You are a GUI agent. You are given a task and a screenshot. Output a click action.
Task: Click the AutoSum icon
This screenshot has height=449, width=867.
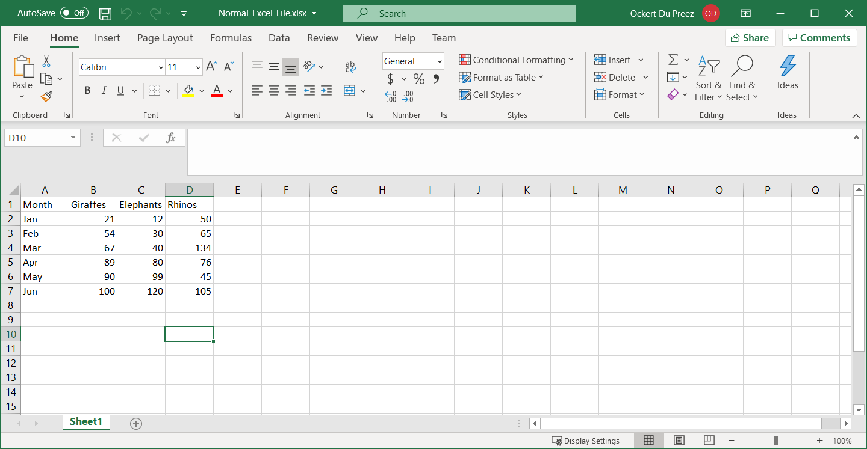pos(674,60)
